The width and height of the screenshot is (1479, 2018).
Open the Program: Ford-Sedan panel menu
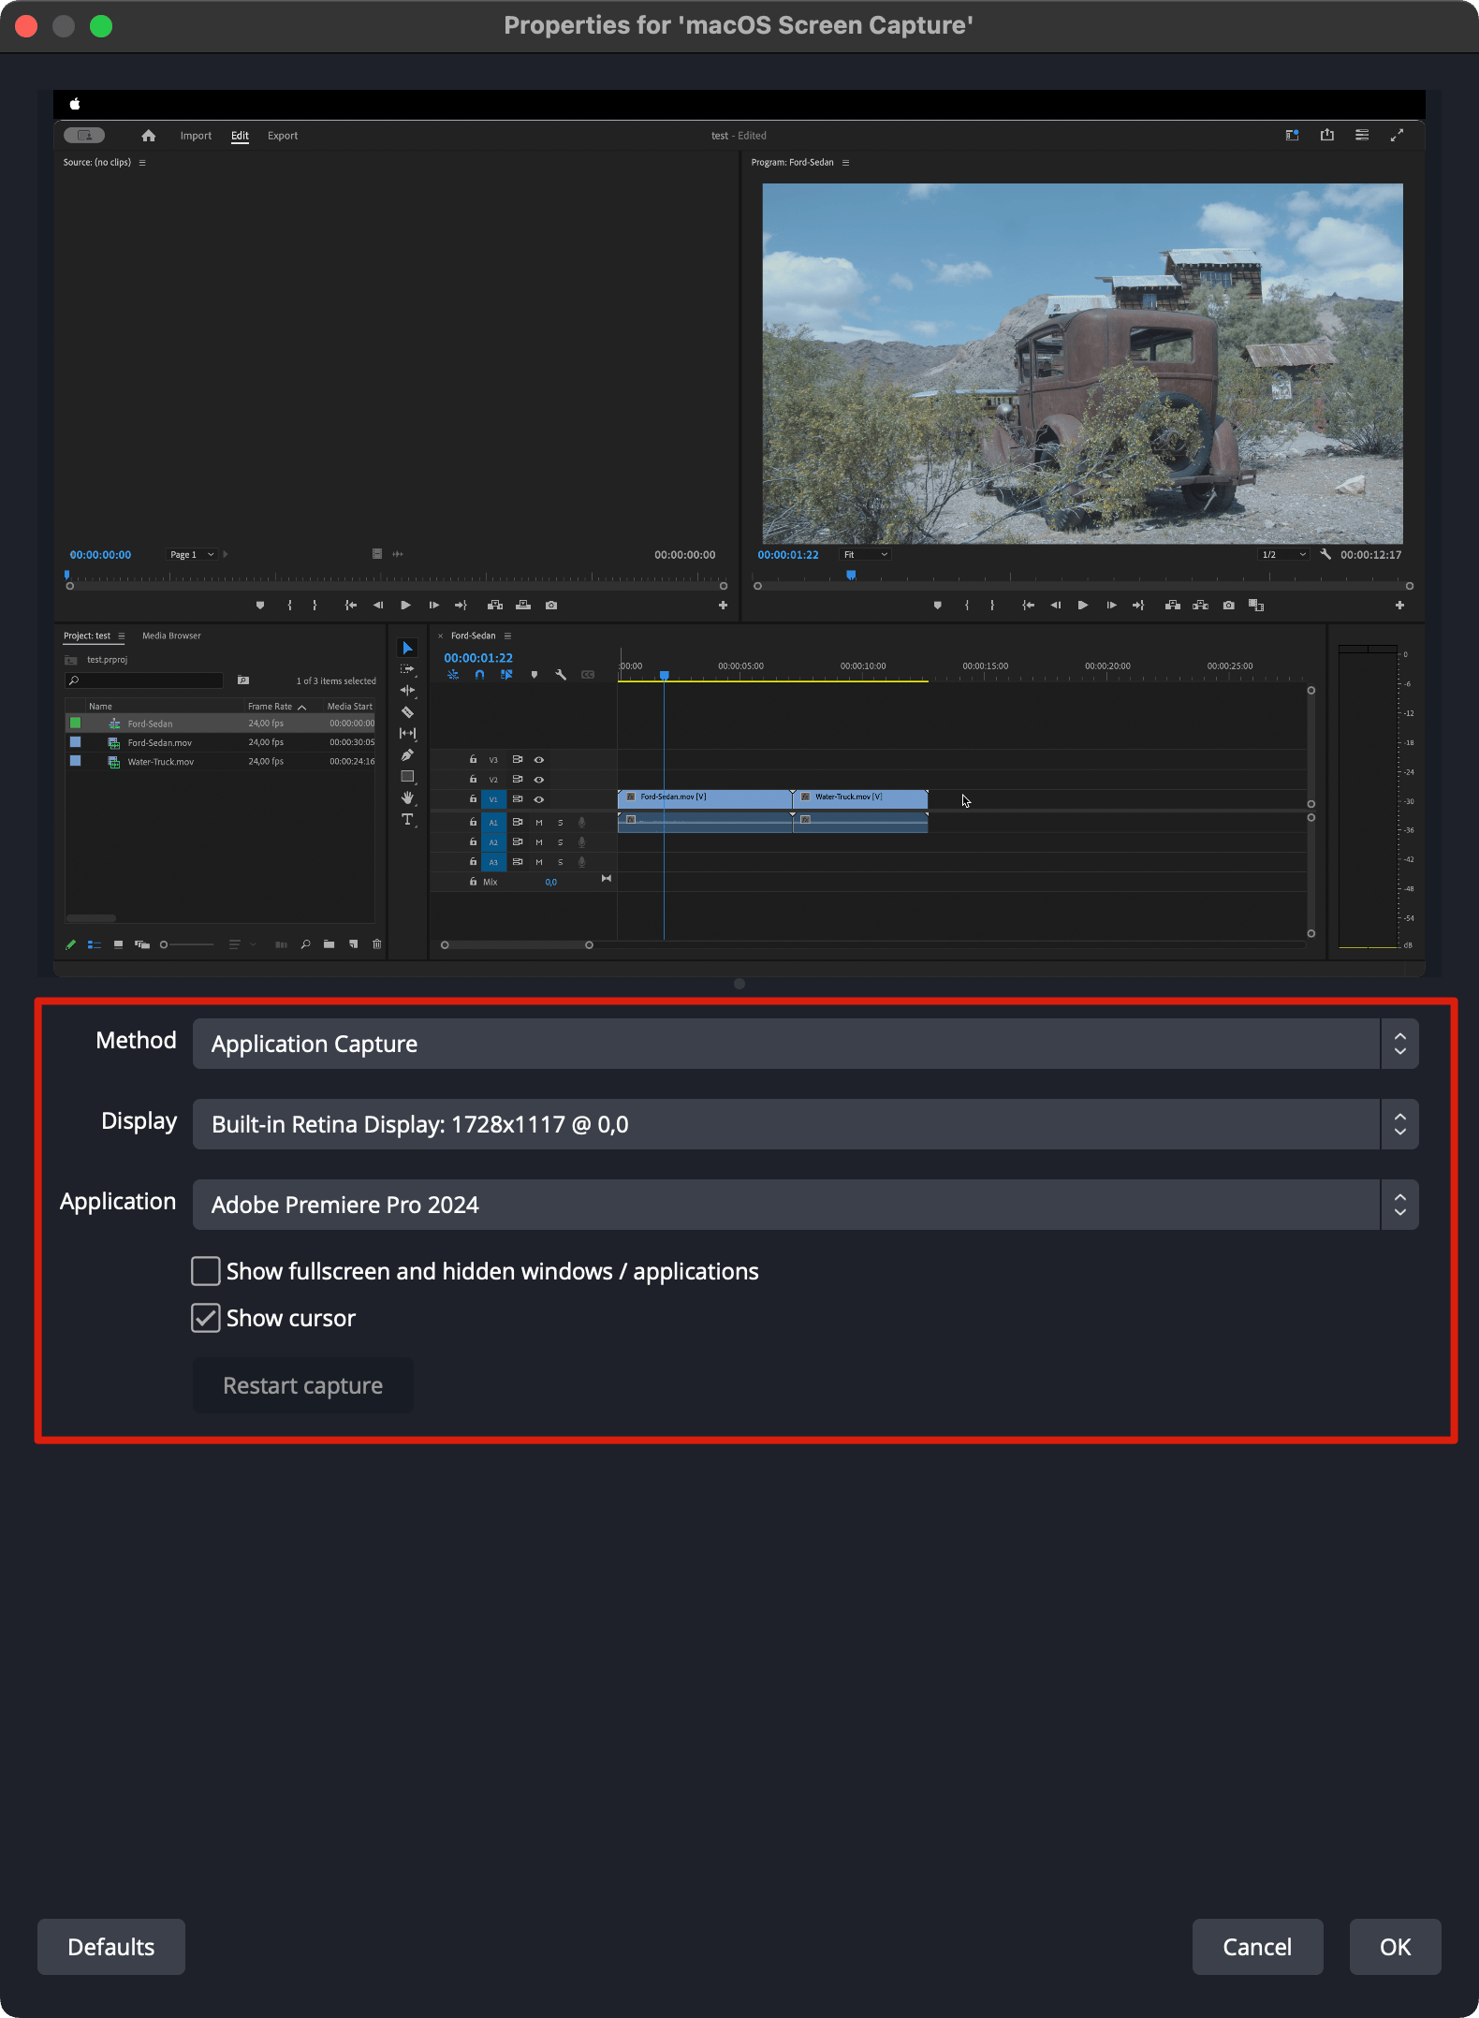tap(845, 163)
